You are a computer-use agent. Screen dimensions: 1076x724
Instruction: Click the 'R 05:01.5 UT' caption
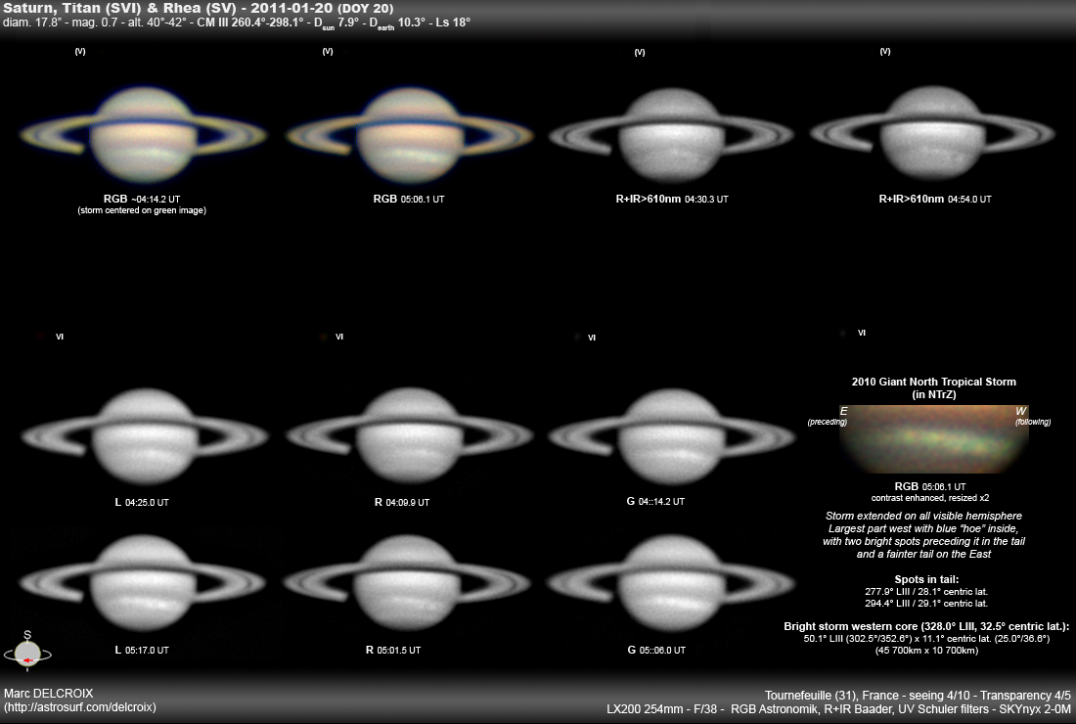393,650
